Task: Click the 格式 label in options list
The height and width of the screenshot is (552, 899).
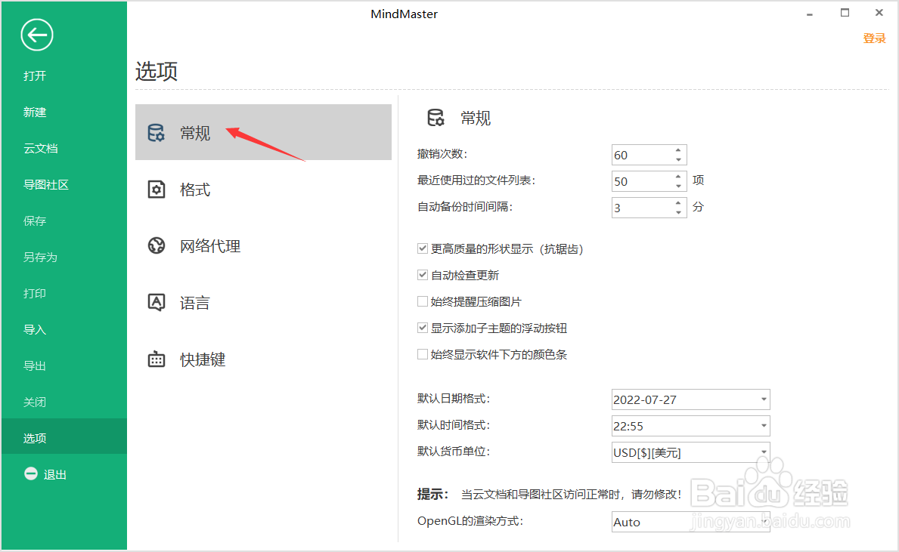Action: [x=195, y=190]
